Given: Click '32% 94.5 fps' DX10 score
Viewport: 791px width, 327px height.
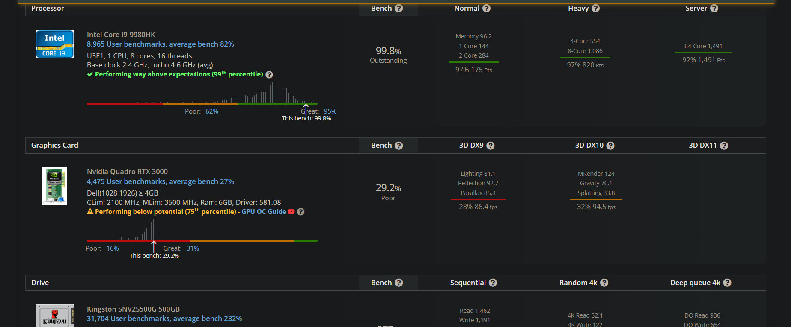Looking at the screenshot, I should coord(596,207).
